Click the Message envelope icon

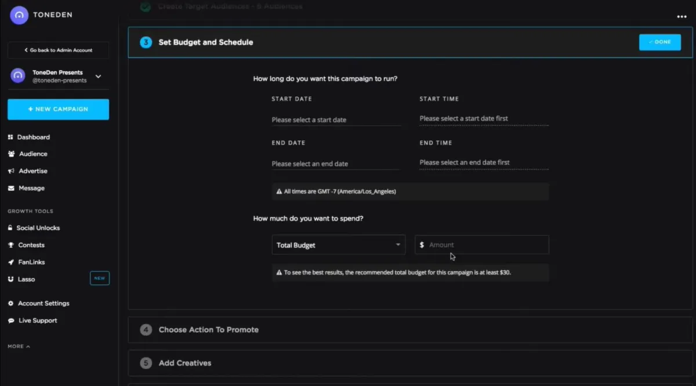11,188
